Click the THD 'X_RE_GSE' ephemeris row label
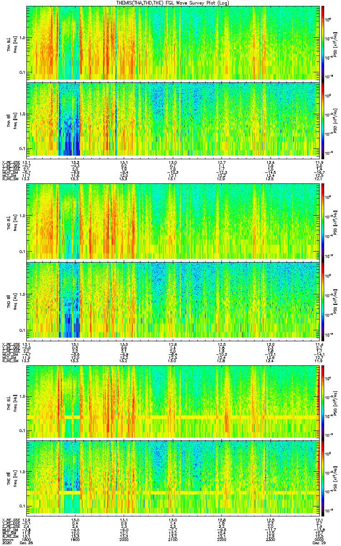 click(x=11, y=344)
